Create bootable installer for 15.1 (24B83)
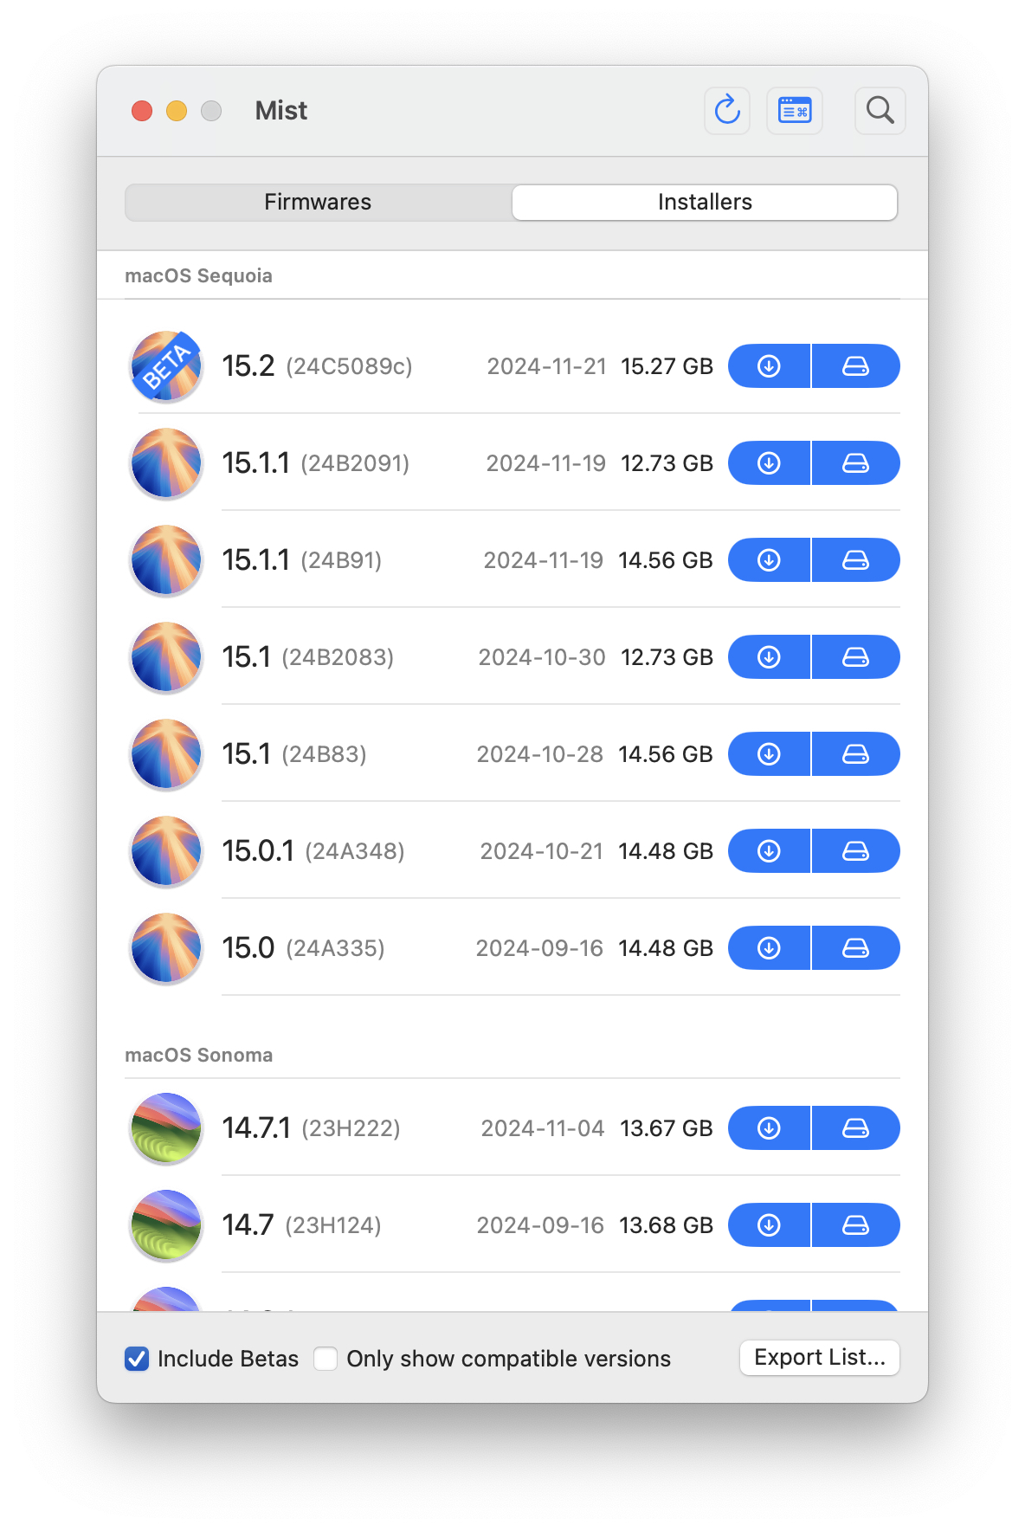The width and height of the screenshot is (1025, 1531). click(855, 754)
